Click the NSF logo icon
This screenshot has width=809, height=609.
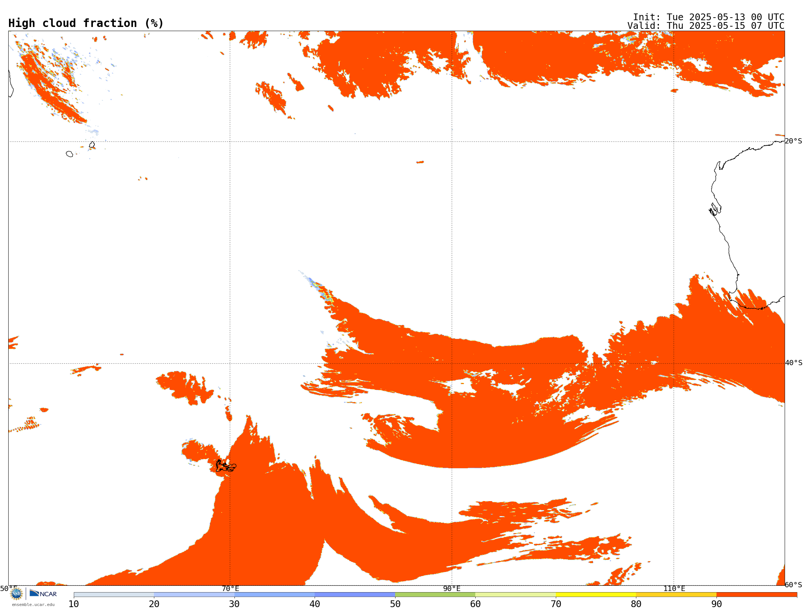pos(16,594)
